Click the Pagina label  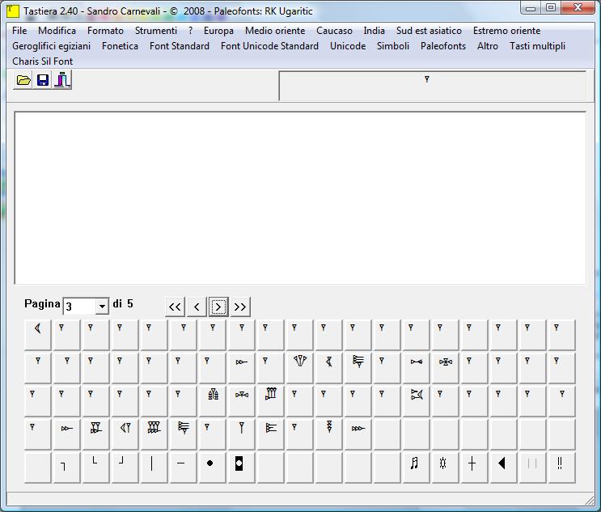click(42, 304)
